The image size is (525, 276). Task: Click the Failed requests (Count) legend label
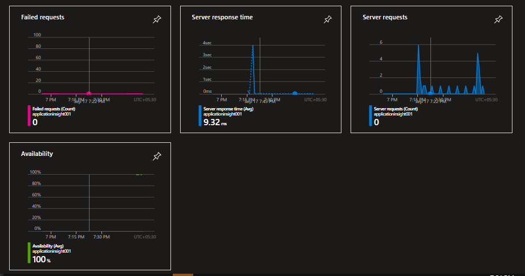tap(54, 109)
